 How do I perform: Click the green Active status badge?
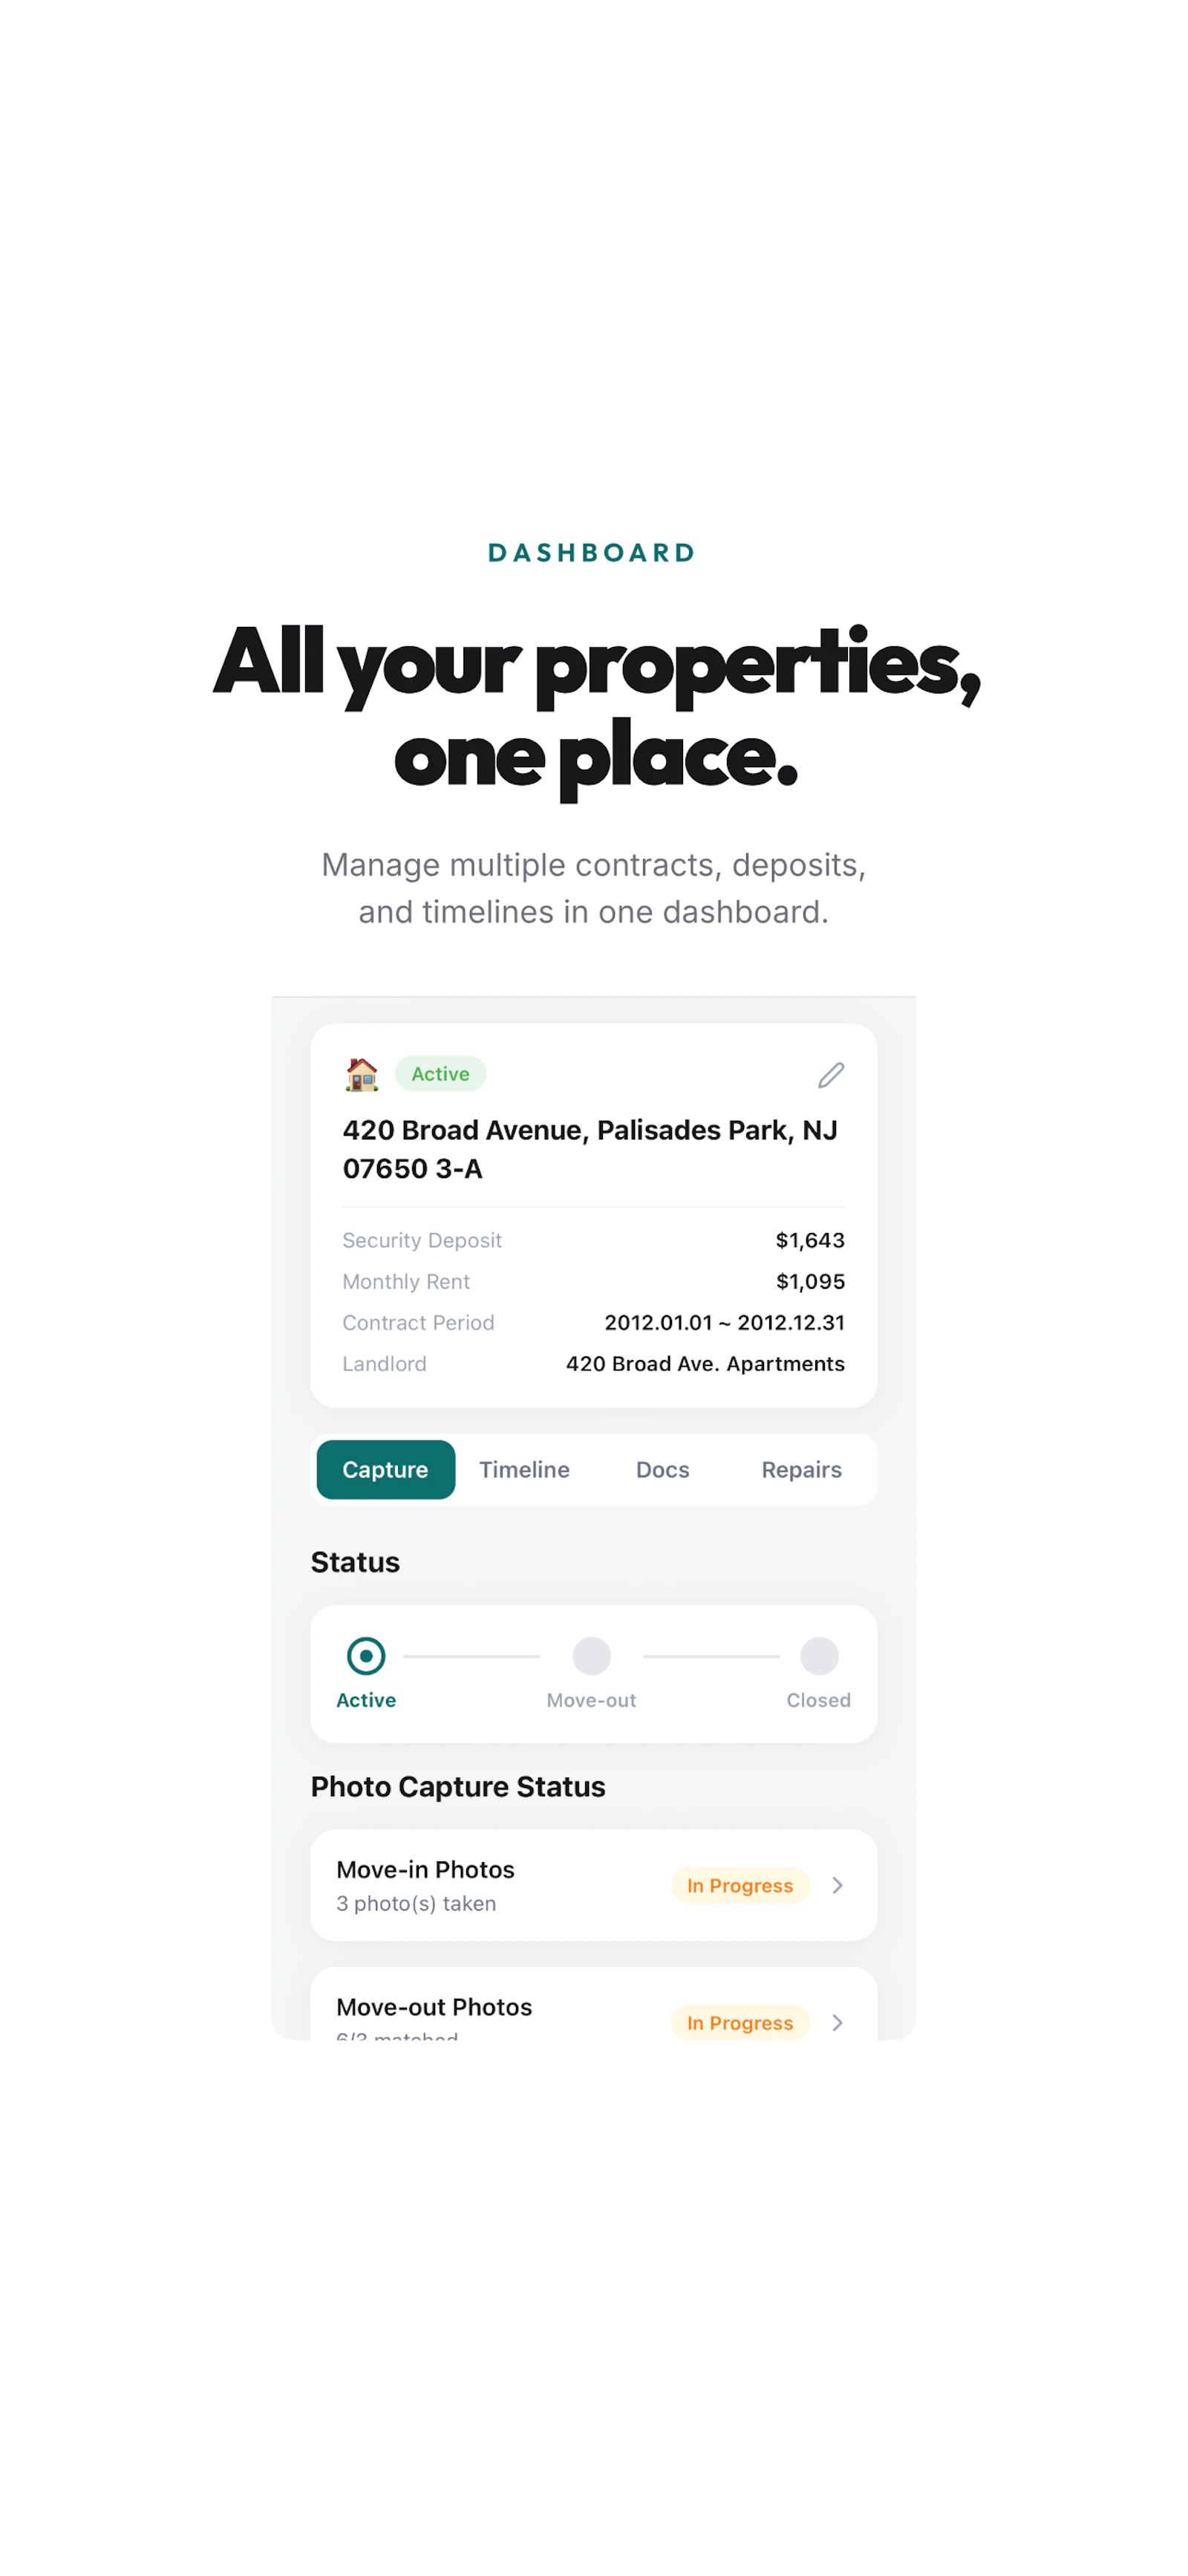(441, 1074)
